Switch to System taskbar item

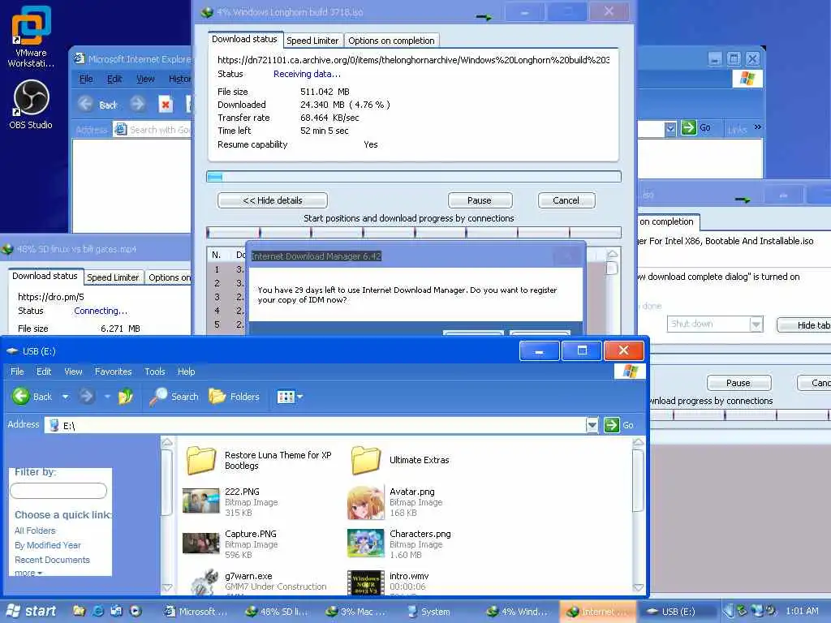[x=429, y=612]
